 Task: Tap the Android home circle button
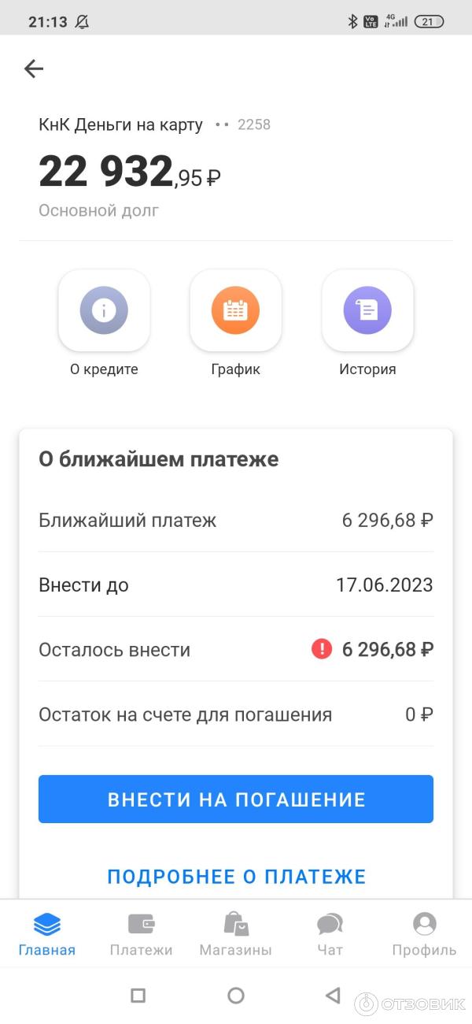click(236, 996)
